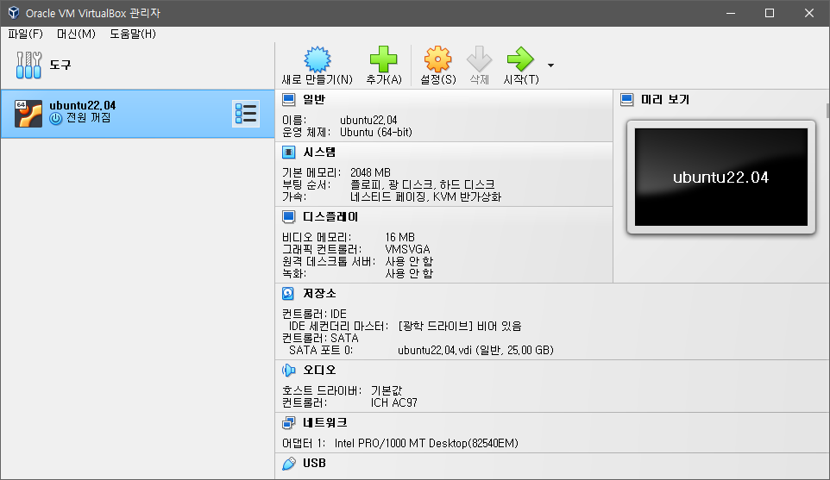This screenshot has width=830, height=480.
Task: Click the Delete (삭제) down-arrow icon
Action: (479, 59)
